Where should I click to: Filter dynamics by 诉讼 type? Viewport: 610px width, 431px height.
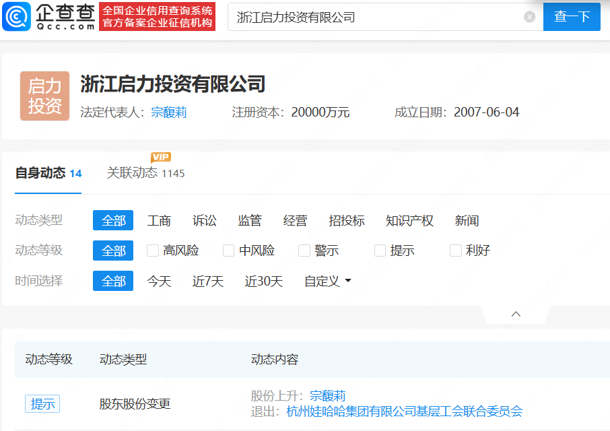click(x=205, y=220)
